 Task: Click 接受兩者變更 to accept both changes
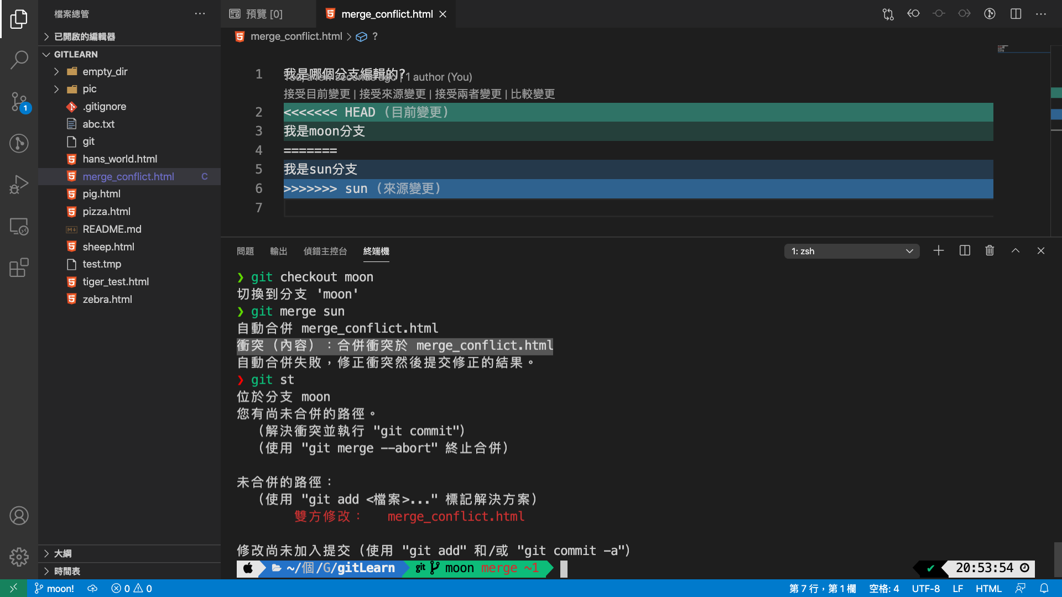pos(468,94)
